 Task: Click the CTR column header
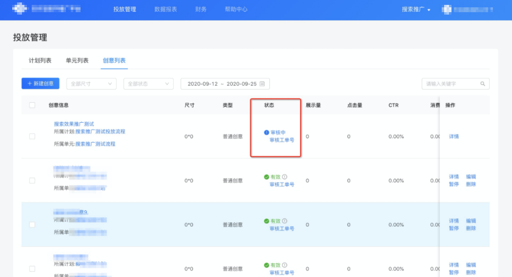click(x=393, y=105)
